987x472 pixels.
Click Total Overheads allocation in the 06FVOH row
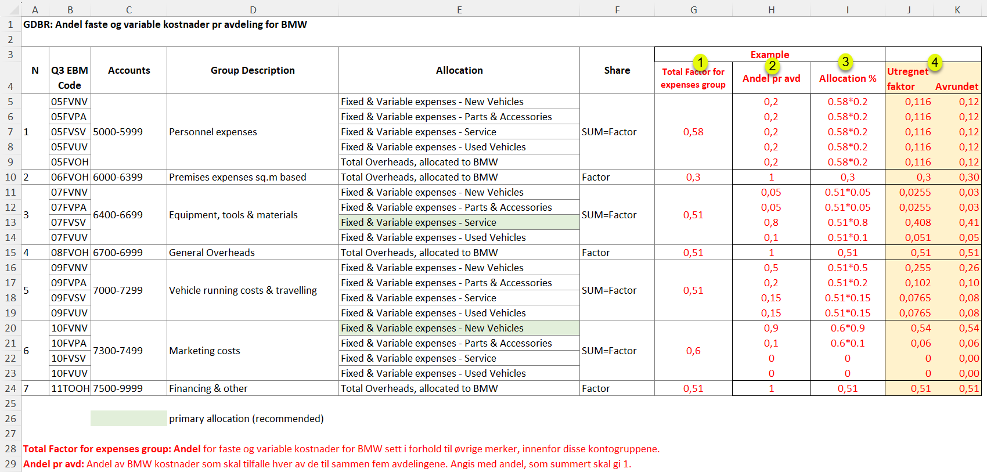(459, 177)
